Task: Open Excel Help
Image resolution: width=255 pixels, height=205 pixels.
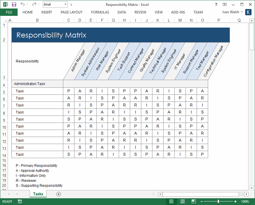Action: pos(216,5)
